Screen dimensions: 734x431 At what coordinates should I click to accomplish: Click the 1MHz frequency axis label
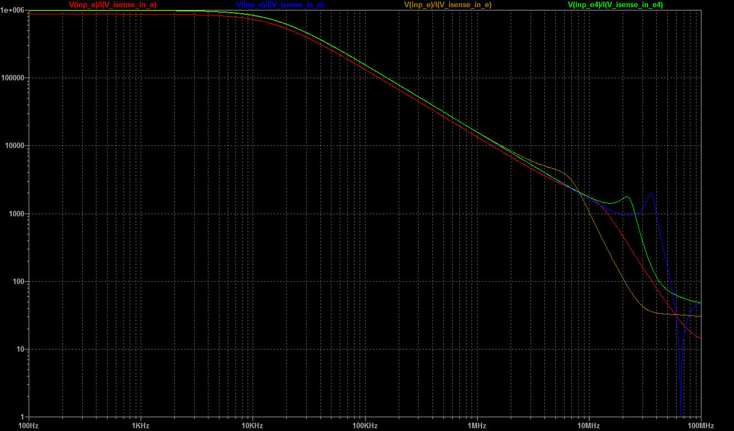pos(476,425)
